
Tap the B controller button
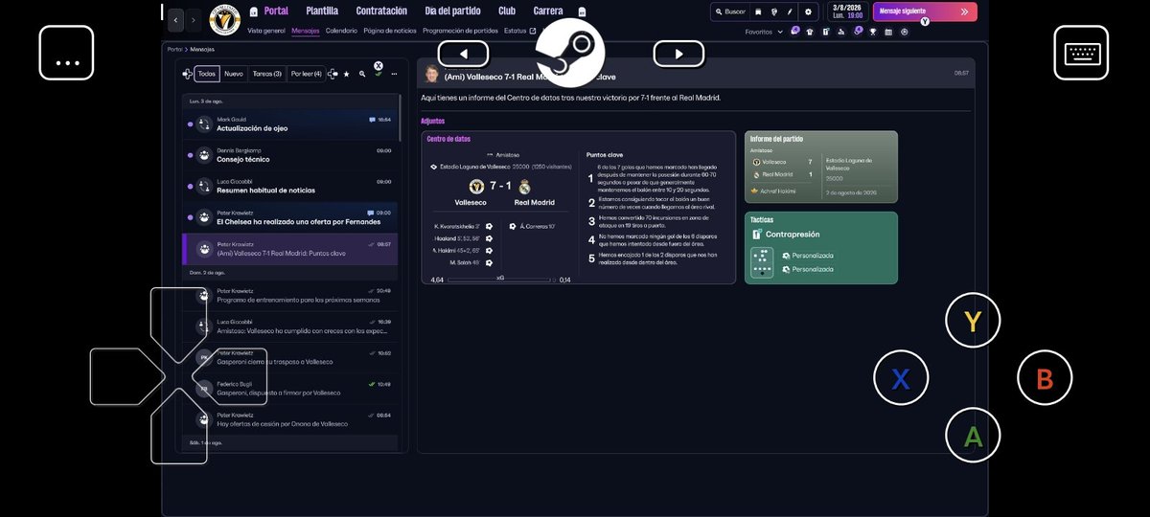tap(1045, 379)
